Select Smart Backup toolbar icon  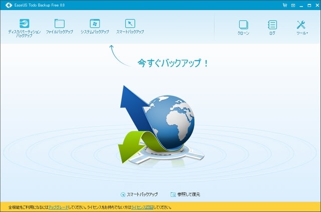point(130,24)
